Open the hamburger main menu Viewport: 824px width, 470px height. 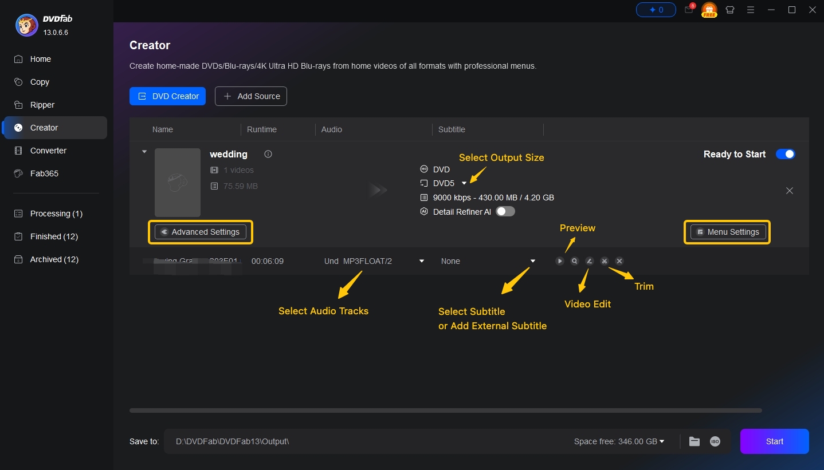751,10
